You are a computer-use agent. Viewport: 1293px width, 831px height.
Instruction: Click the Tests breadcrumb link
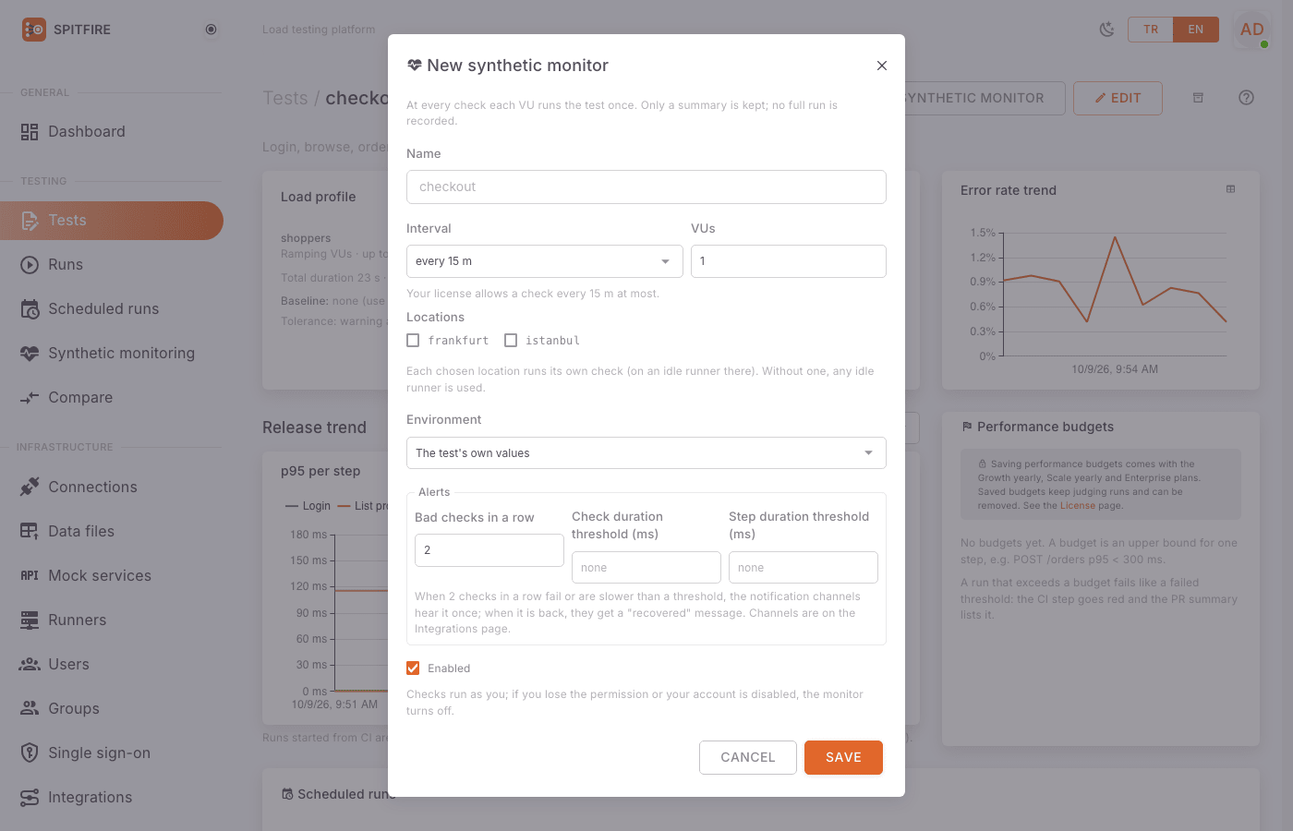[x=285, y=98]
